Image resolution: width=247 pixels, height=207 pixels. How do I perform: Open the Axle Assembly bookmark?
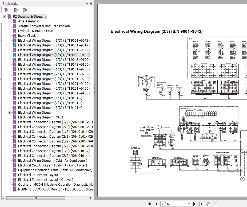click(28, 21)
